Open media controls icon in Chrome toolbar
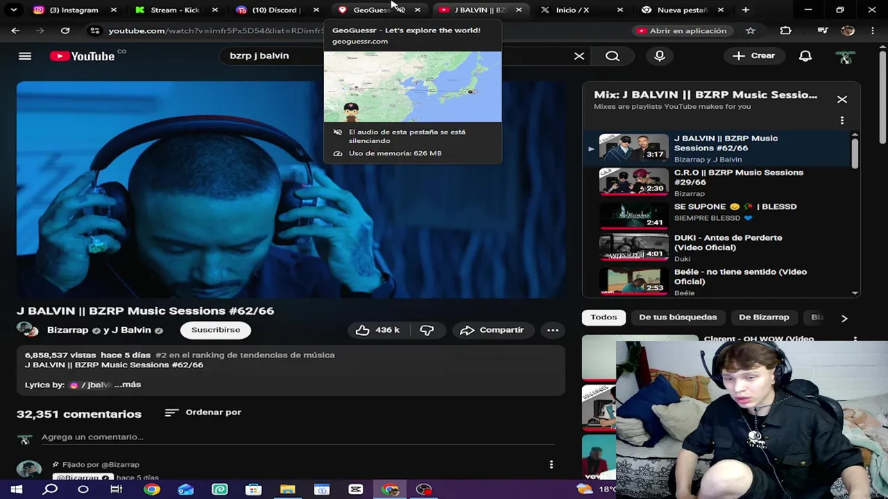 pyautogui.click(x=823, y=30)
